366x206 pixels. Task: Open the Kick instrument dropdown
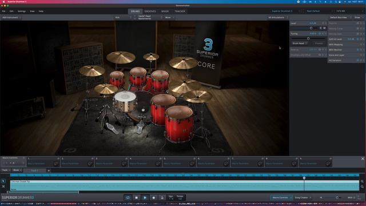(124, 18)
